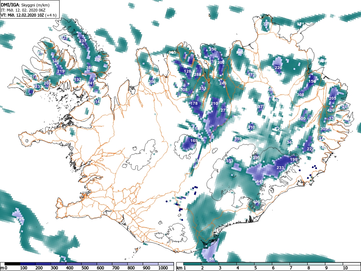This screenshot has width=361, height=271.
Task: Pick the dark navy 100–200 m legend segment
Action: 28,264
